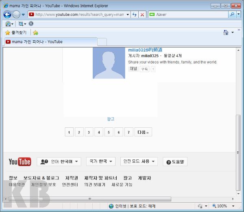Open a new blank tab
Screen dimensions: 244x212
click(102, 42)
